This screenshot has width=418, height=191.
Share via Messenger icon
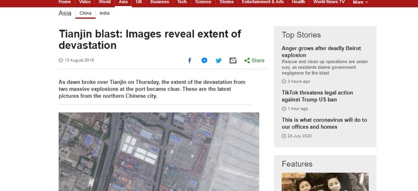pos(205,60)
